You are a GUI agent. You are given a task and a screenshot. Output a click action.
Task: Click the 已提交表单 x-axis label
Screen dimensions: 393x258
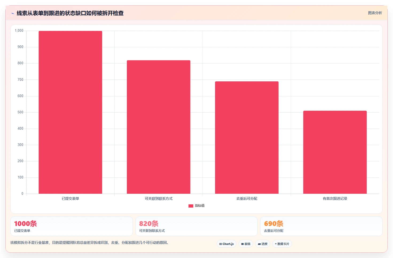pyautogui.click(x=70, y=199)
